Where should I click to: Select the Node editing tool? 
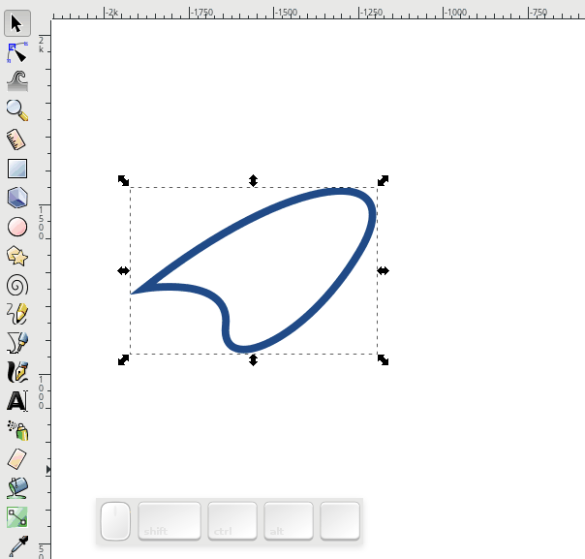pyautogui.click(x=17, y=52)
